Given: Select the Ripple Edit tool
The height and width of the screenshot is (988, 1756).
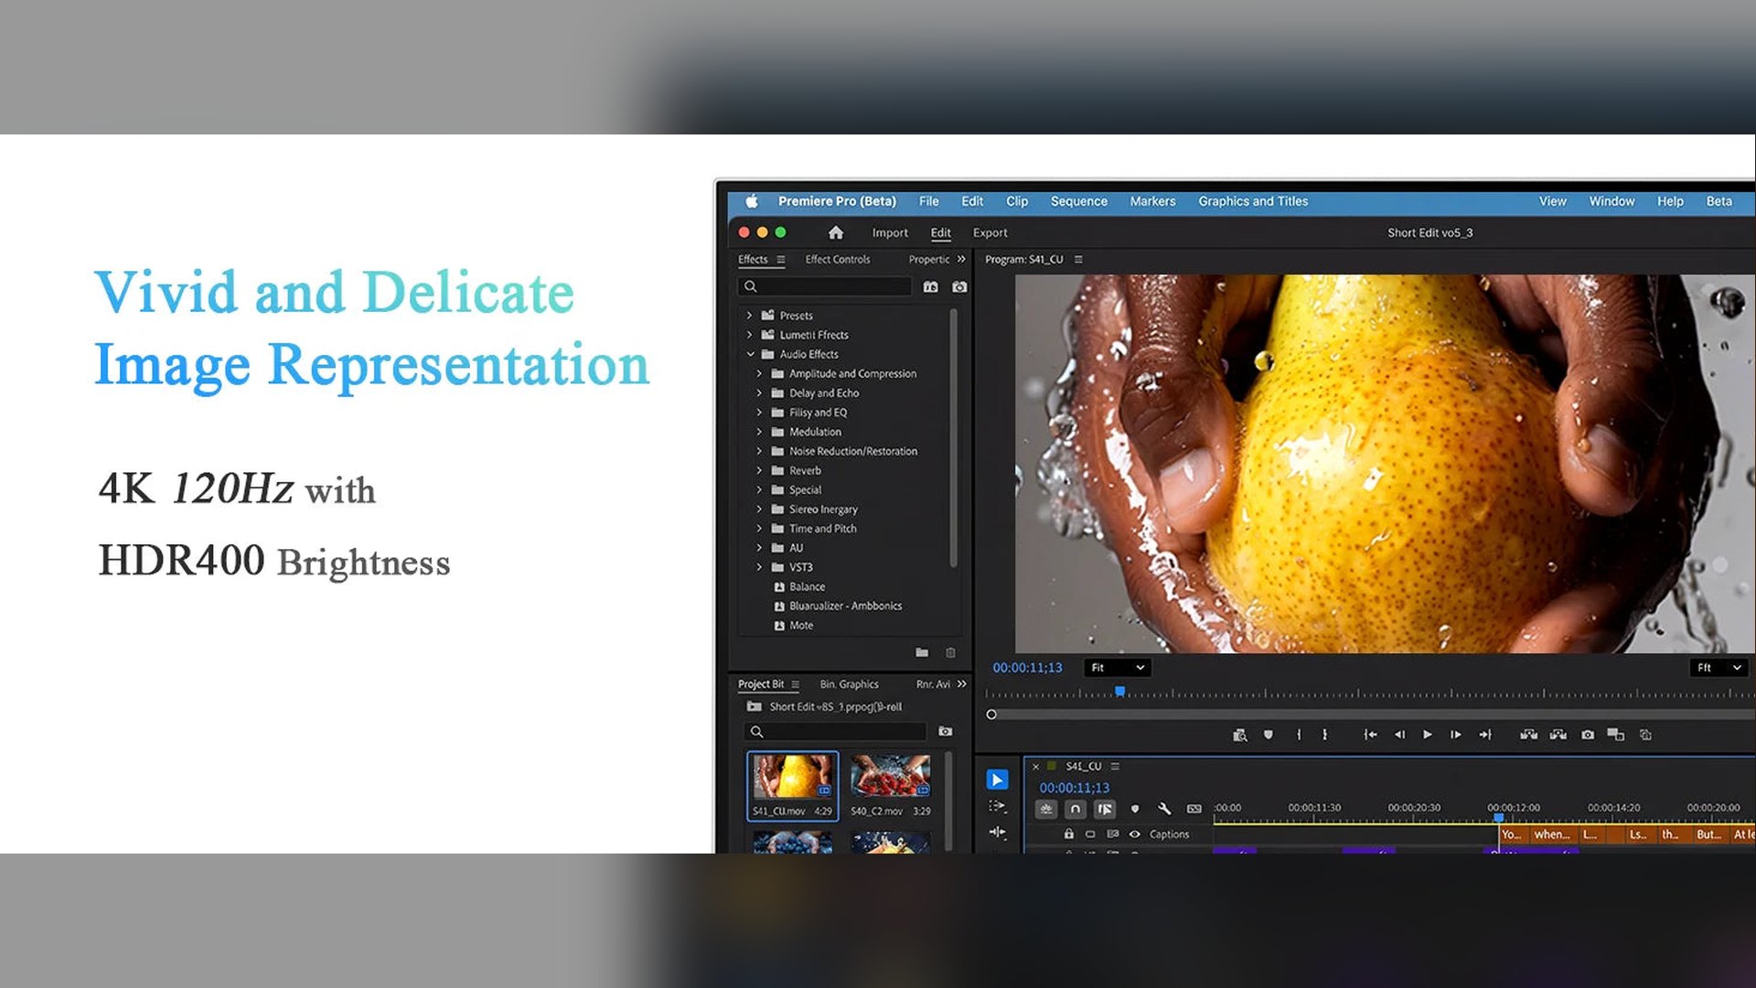Looking at the screenshot, I should [x=997, y=832].
